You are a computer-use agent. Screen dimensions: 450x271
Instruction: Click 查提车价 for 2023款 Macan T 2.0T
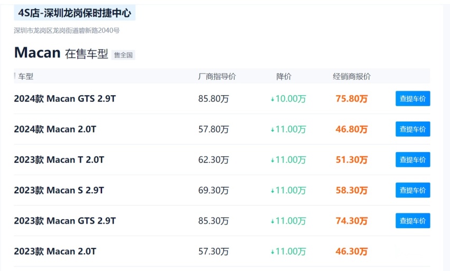click(412, 160)
